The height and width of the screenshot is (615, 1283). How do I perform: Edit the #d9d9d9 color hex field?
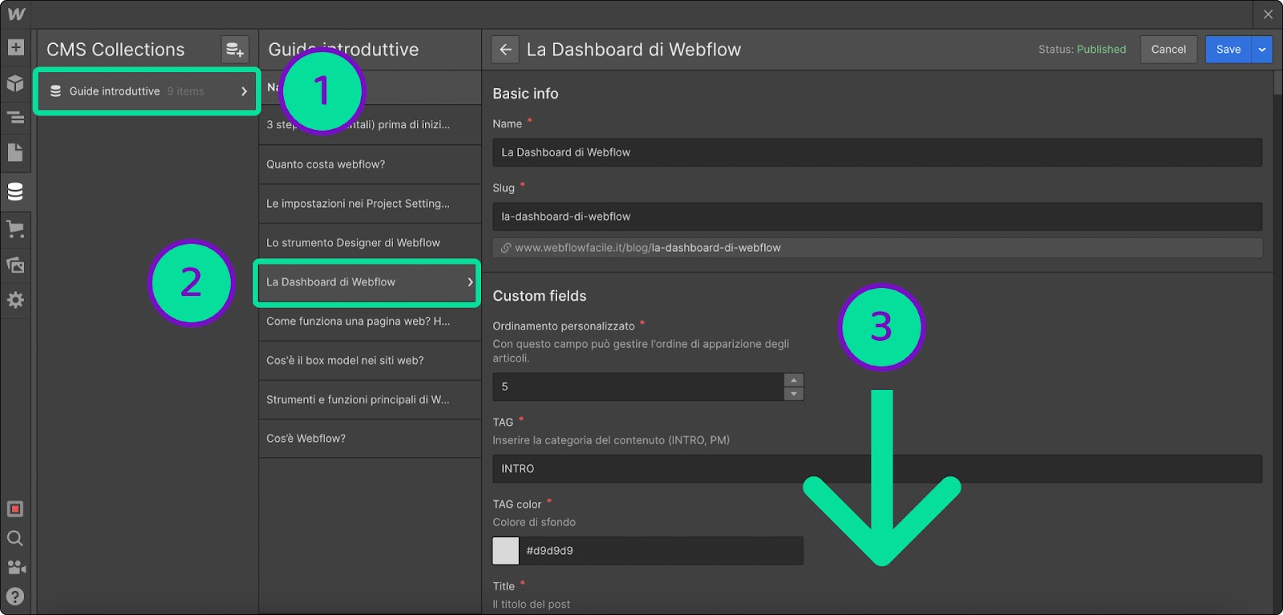pyautogui.click(x=662, y=551)
